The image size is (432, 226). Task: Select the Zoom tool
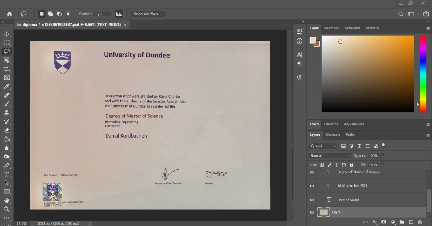(x=7, y=209)
